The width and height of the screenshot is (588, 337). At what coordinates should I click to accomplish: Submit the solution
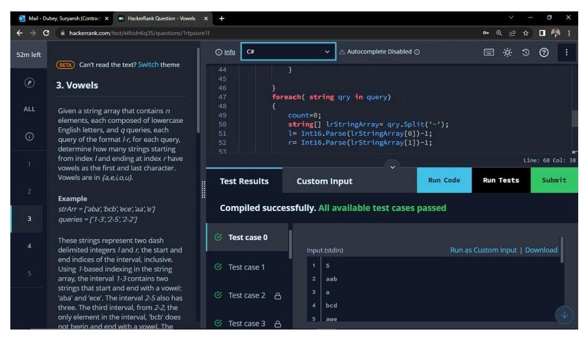(x=554, y=180)
